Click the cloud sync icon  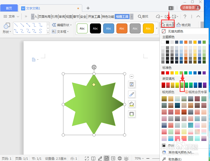pos(158,17)
